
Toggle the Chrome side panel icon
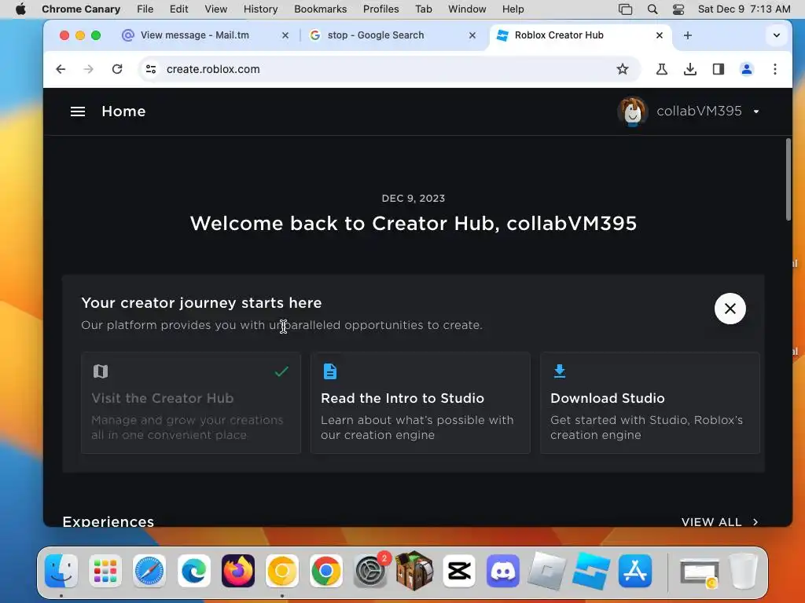tap(719, 69)
